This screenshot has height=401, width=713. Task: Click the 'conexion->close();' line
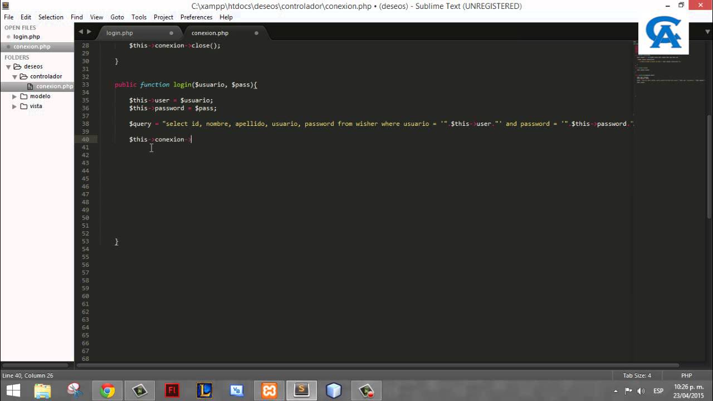(174, 46)
